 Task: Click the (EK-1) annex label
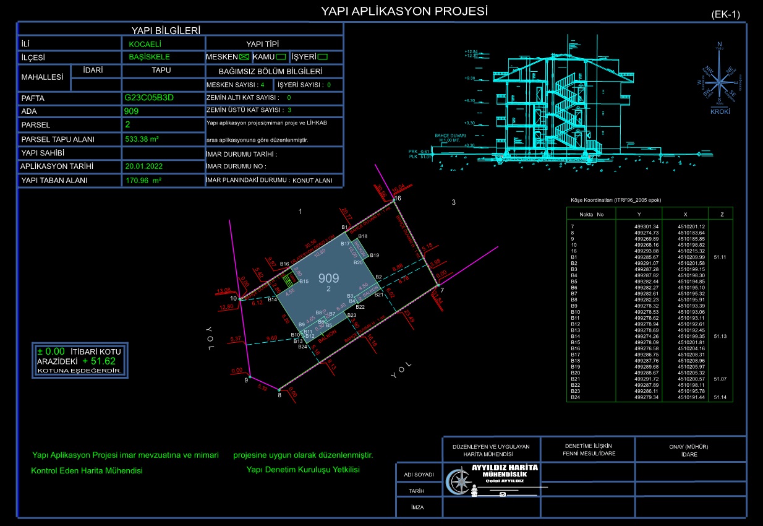[725, 14]
